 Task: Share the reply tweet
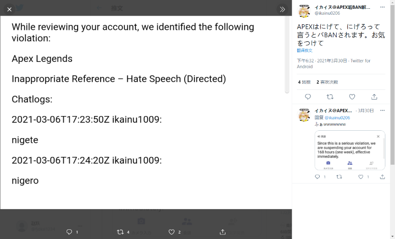pyautogui.click(x=382, y=177)
